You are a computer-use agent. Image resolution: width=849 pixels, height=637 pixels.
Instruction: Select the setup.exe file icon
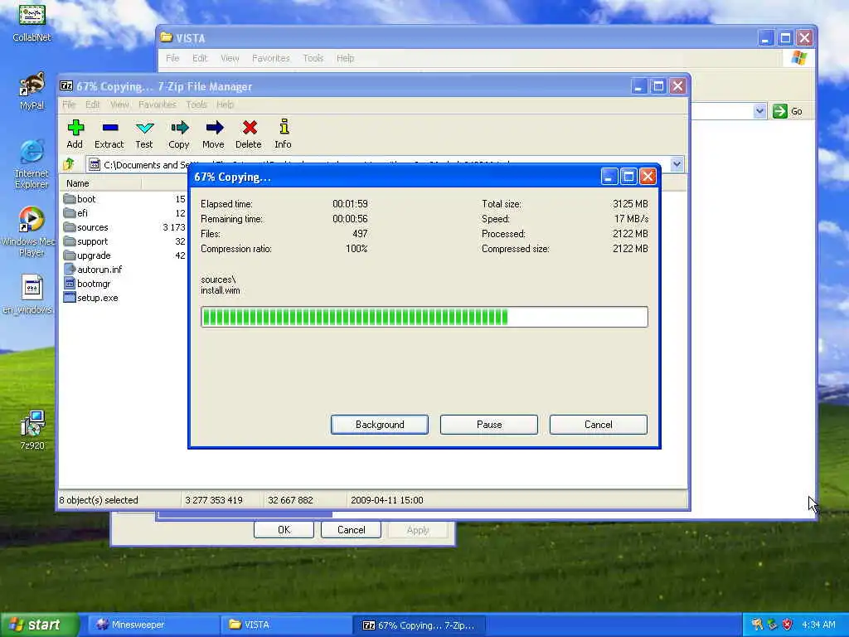pos(70,298)
